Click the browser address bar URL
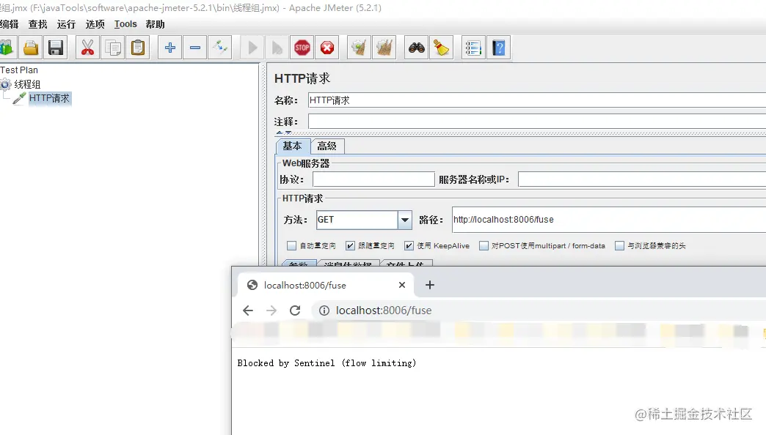This screenshot has width=766, height=435. (384, 311)
